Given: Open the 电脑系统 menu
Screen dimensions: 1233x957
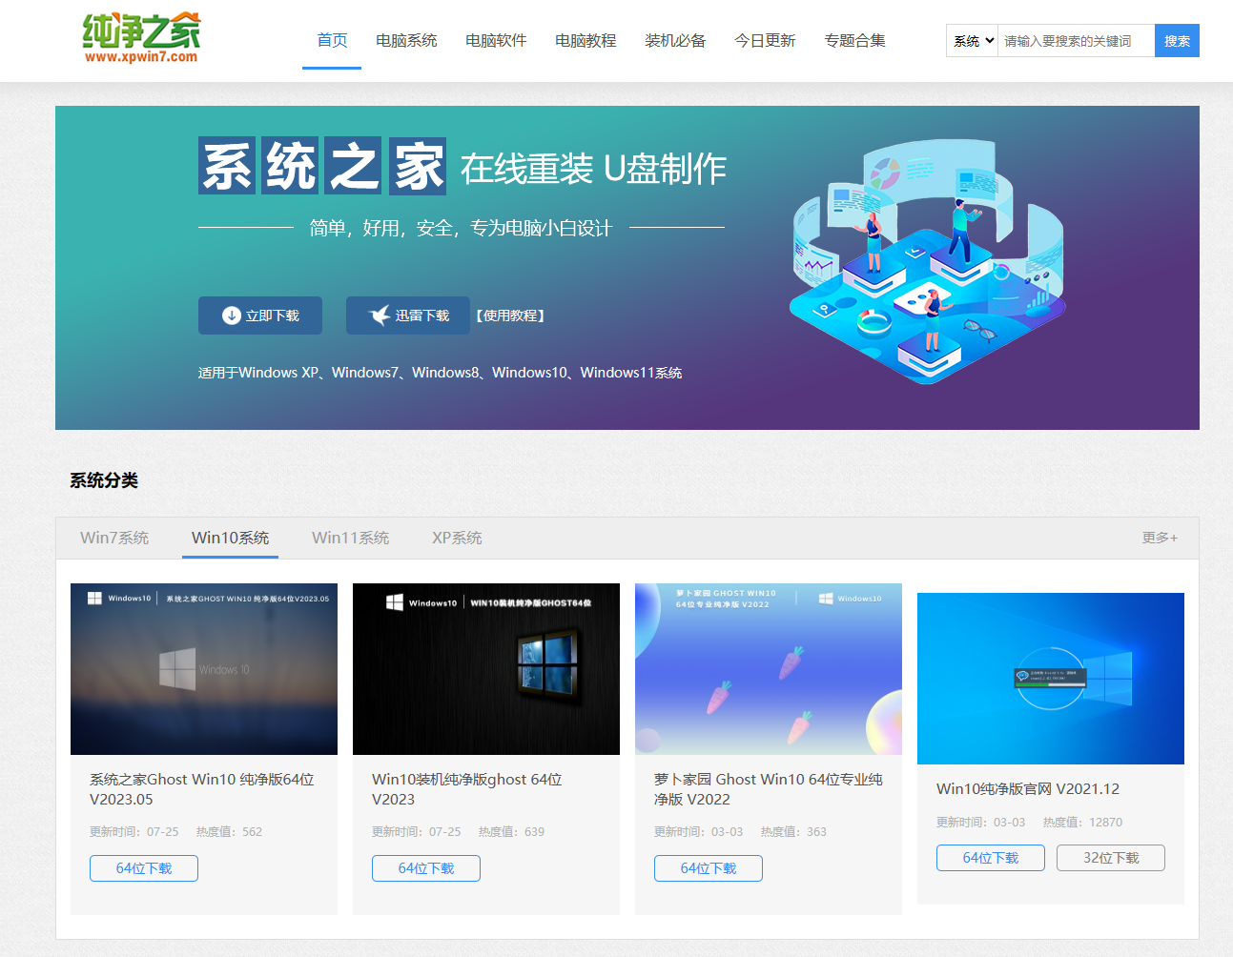Looking at the screenshot, I should [406, 40].
